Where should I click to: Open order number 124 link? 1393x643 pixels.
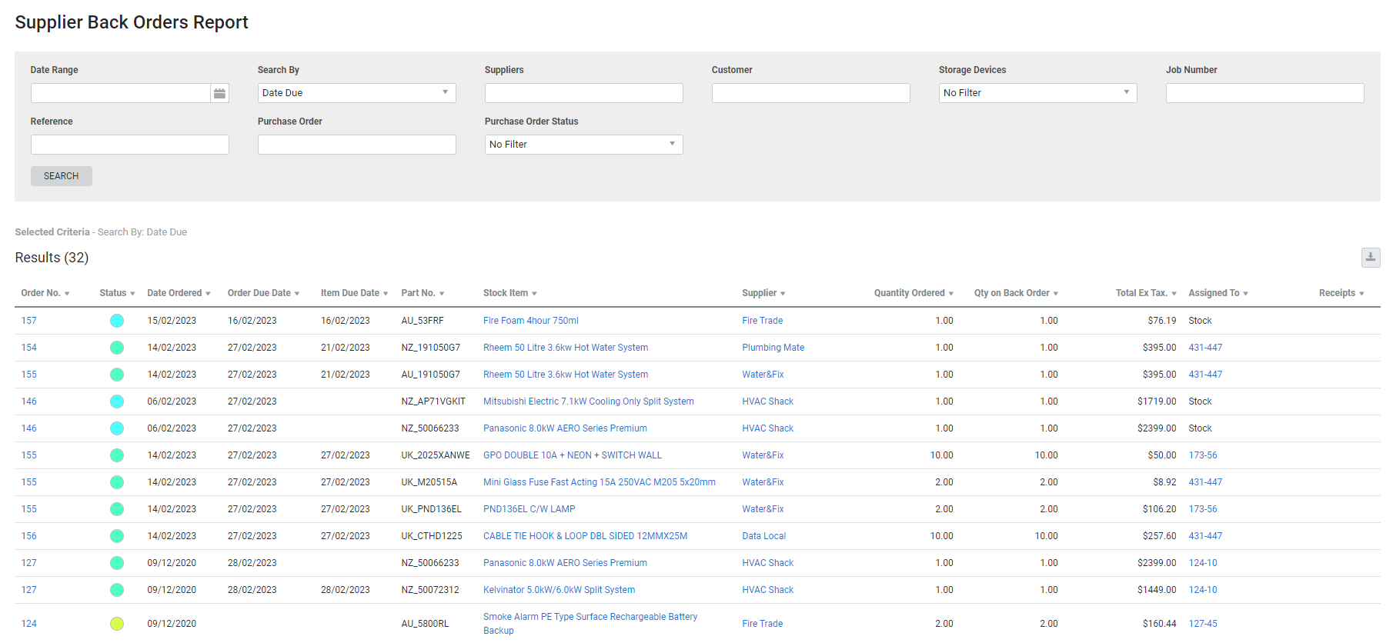(29, 624)
